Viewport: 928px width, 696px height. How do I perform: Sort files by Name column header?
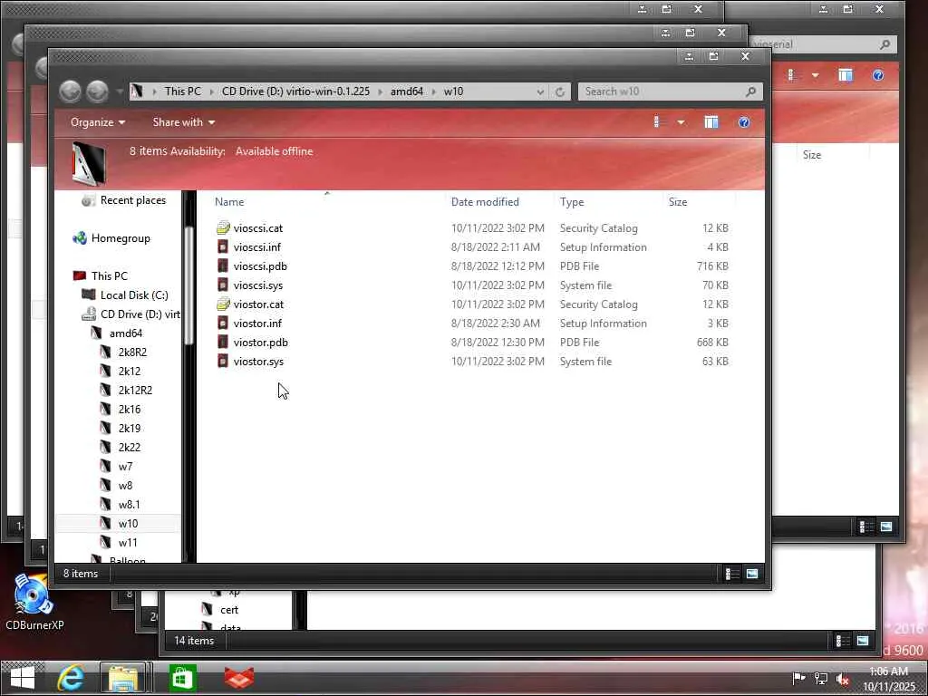tap(327, 202)
